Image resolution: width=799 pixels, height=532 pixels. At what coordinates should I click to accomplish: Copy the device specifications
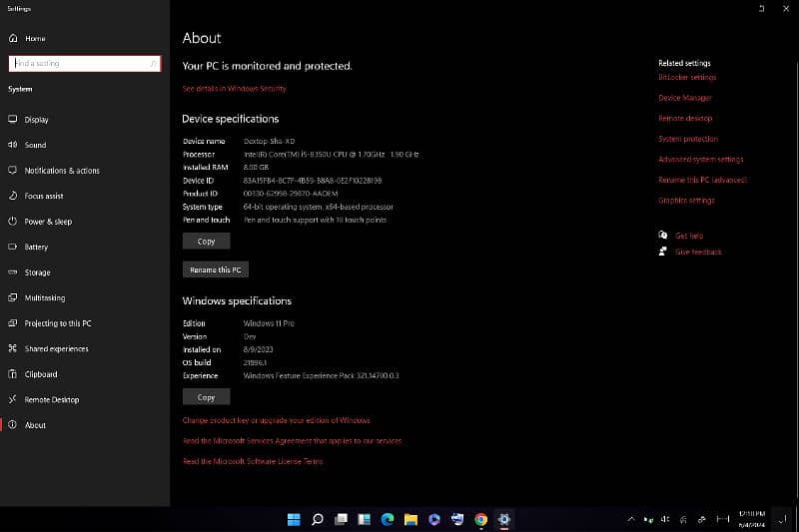coord(206,242)
